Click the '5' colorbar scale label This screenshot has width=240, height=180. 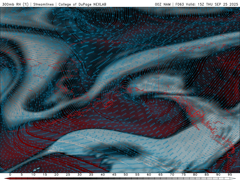pyautogui.click(x=22, y=175)
